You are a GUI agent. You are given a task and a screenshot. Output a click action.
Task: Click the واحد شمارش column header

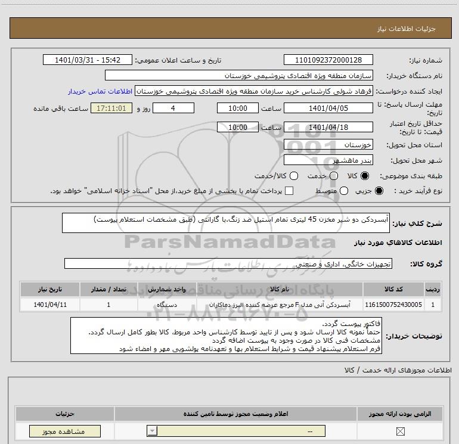click(167, 289)
